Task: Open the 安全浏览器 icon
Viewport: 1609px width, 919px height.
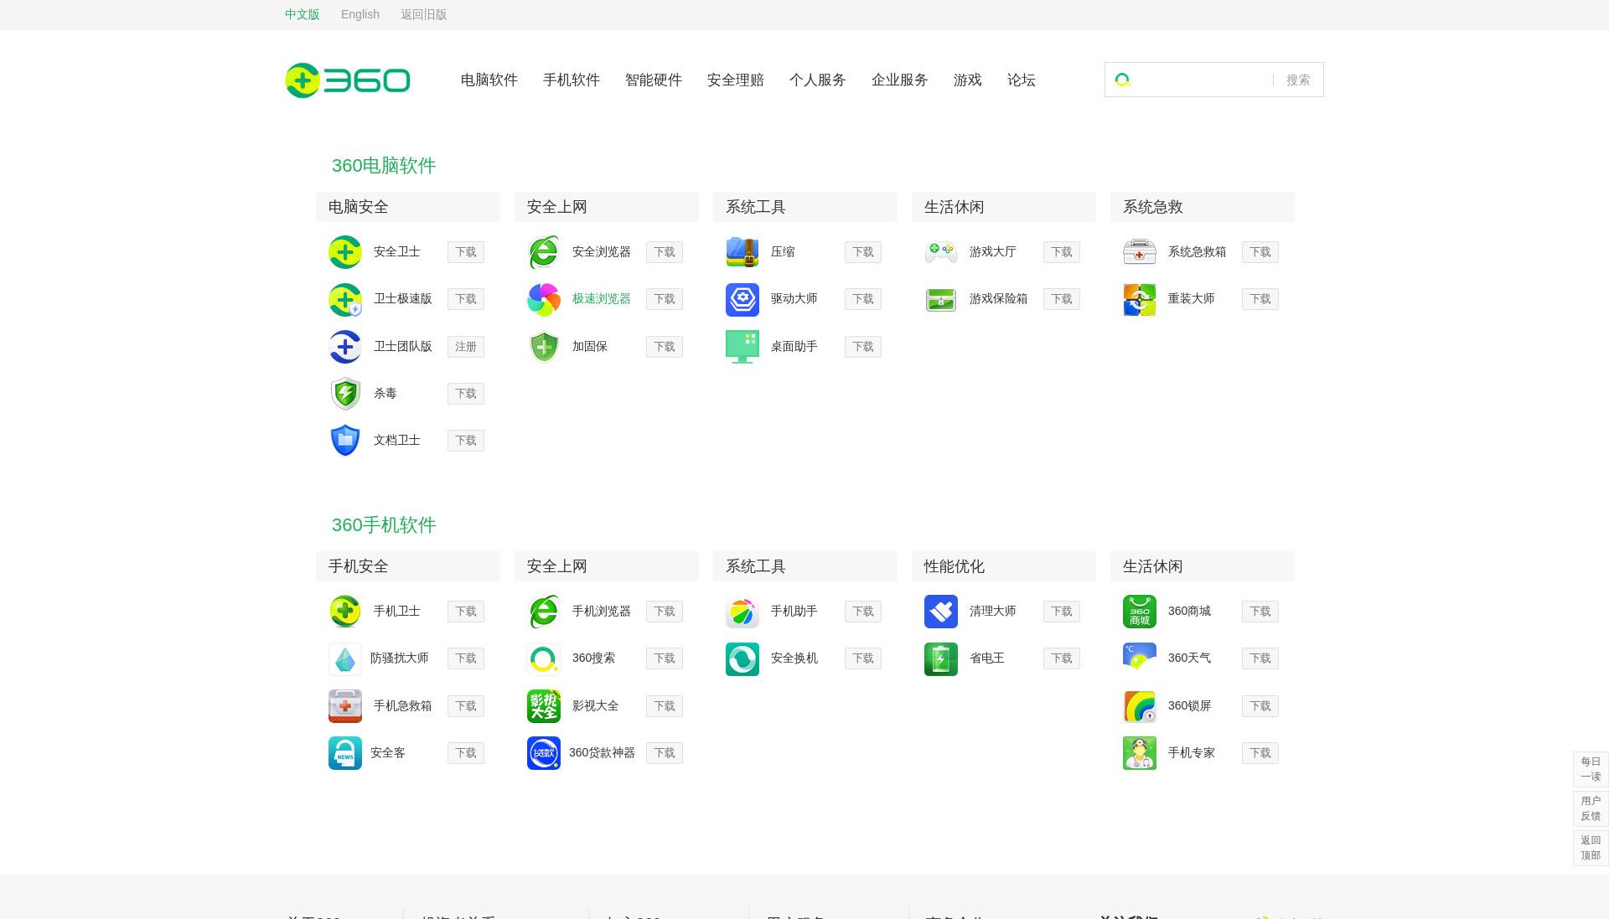Action: click(x=544, y=252)
